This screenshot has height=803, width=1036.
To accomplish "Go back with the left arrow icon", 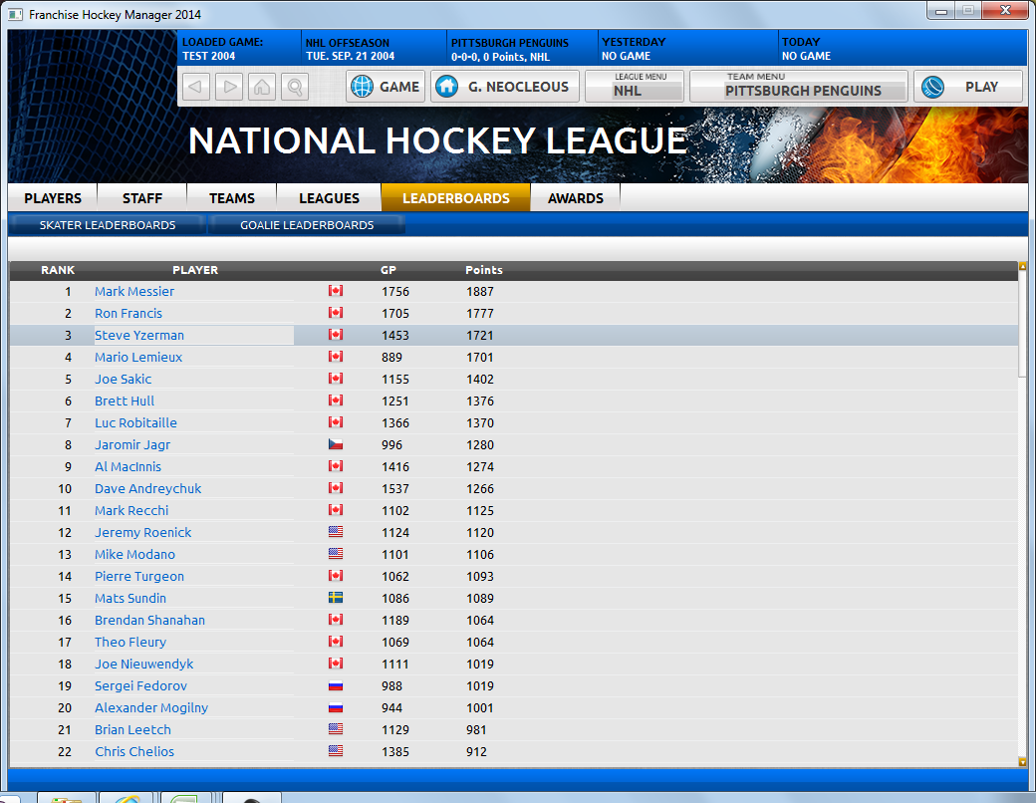I will pos(195,87).
